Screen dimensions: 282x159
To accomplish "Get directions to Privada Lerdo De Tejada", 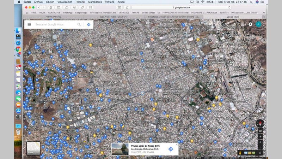I will [171, 149].
